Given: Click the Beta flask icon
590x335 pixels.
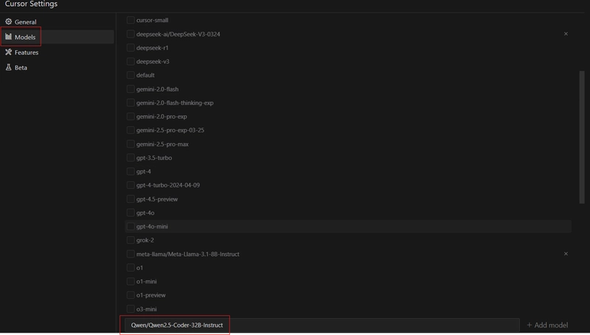Looking at the screenshot, I should pyautogui.click(x=8, y=67).
